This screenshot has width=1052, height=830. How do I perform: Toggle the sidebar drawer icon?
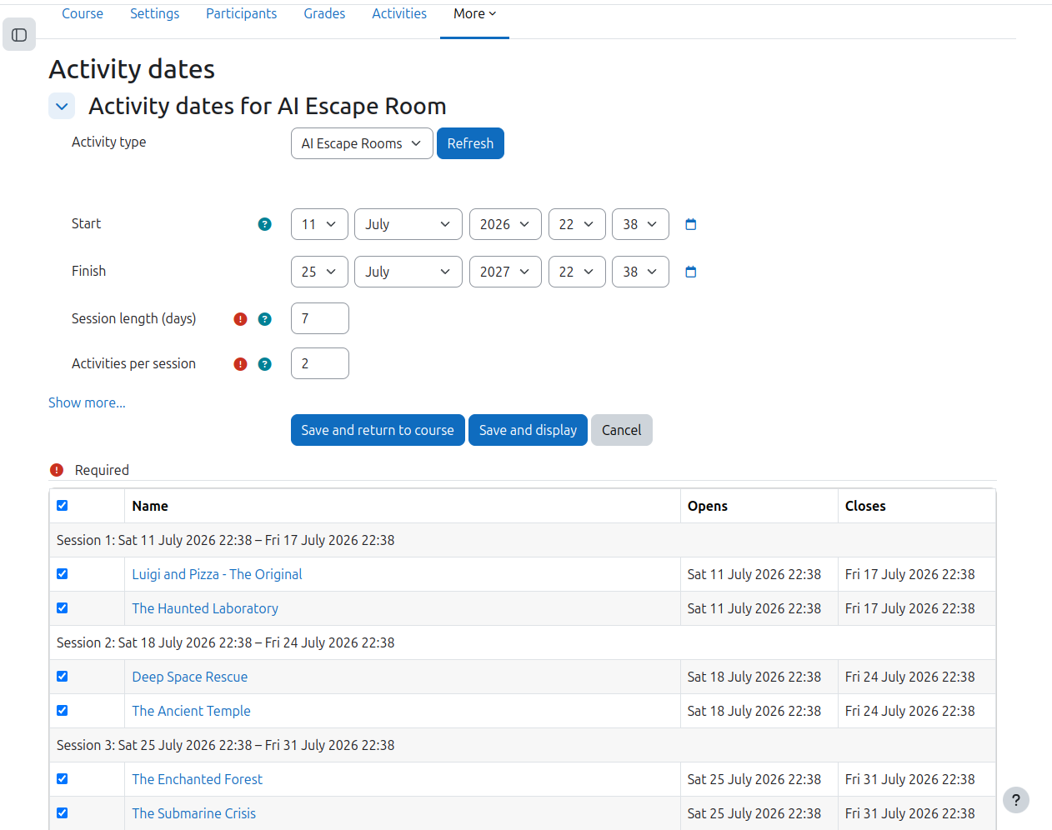coord(19,35)
